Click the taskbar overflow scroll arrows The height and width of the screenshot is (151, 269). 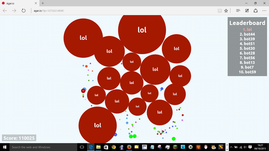[x=227, y=147]
